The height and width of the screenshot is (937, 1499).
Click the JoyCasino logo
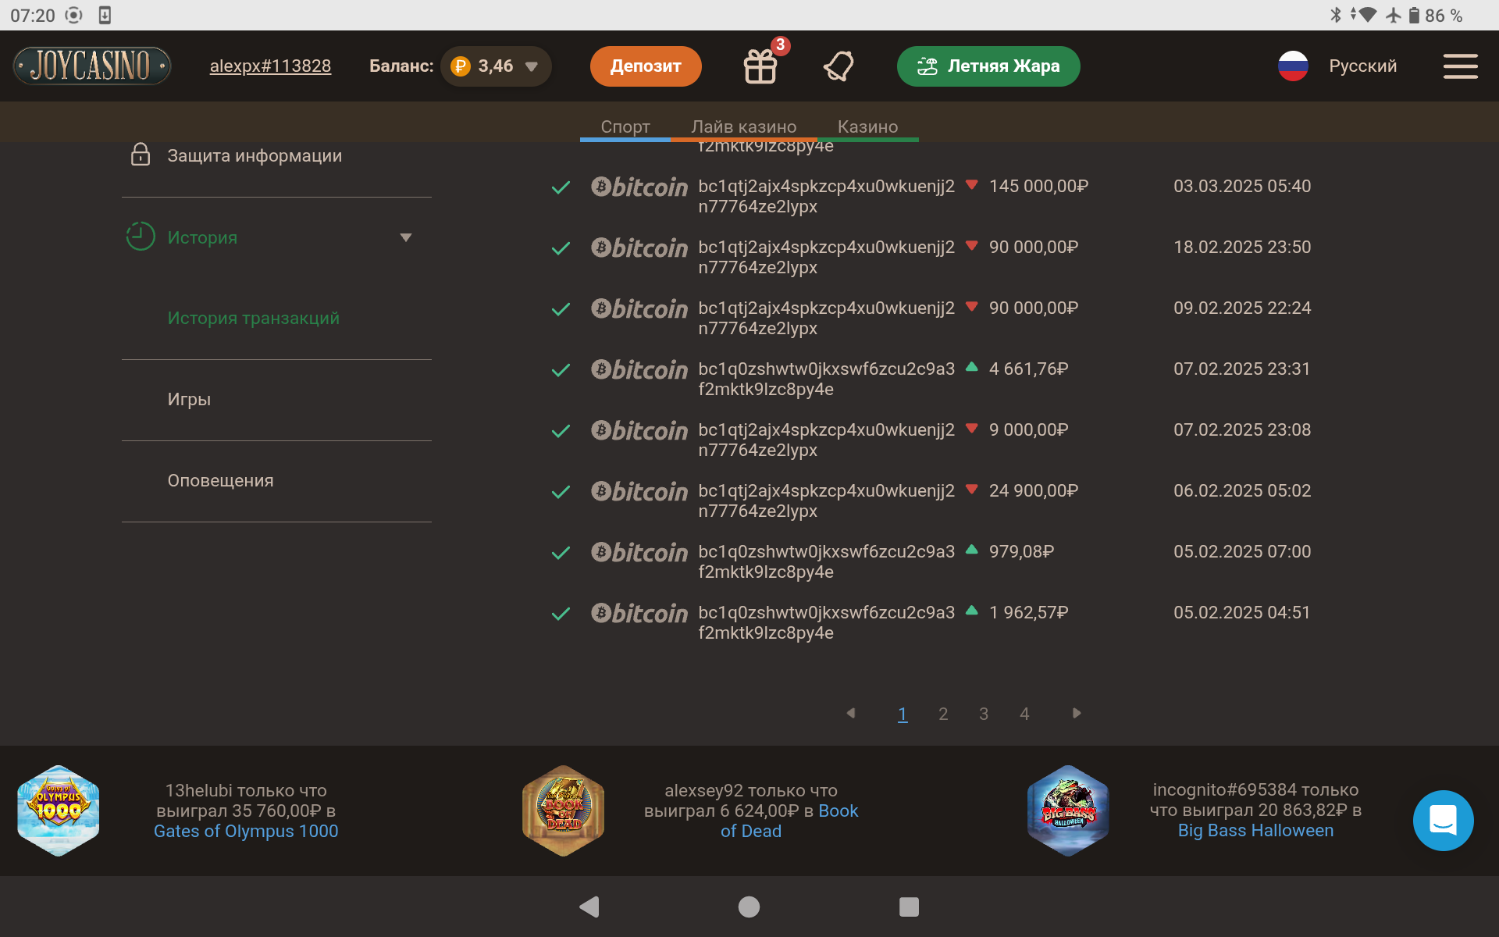pyautogui.click(x=92, y=66)
